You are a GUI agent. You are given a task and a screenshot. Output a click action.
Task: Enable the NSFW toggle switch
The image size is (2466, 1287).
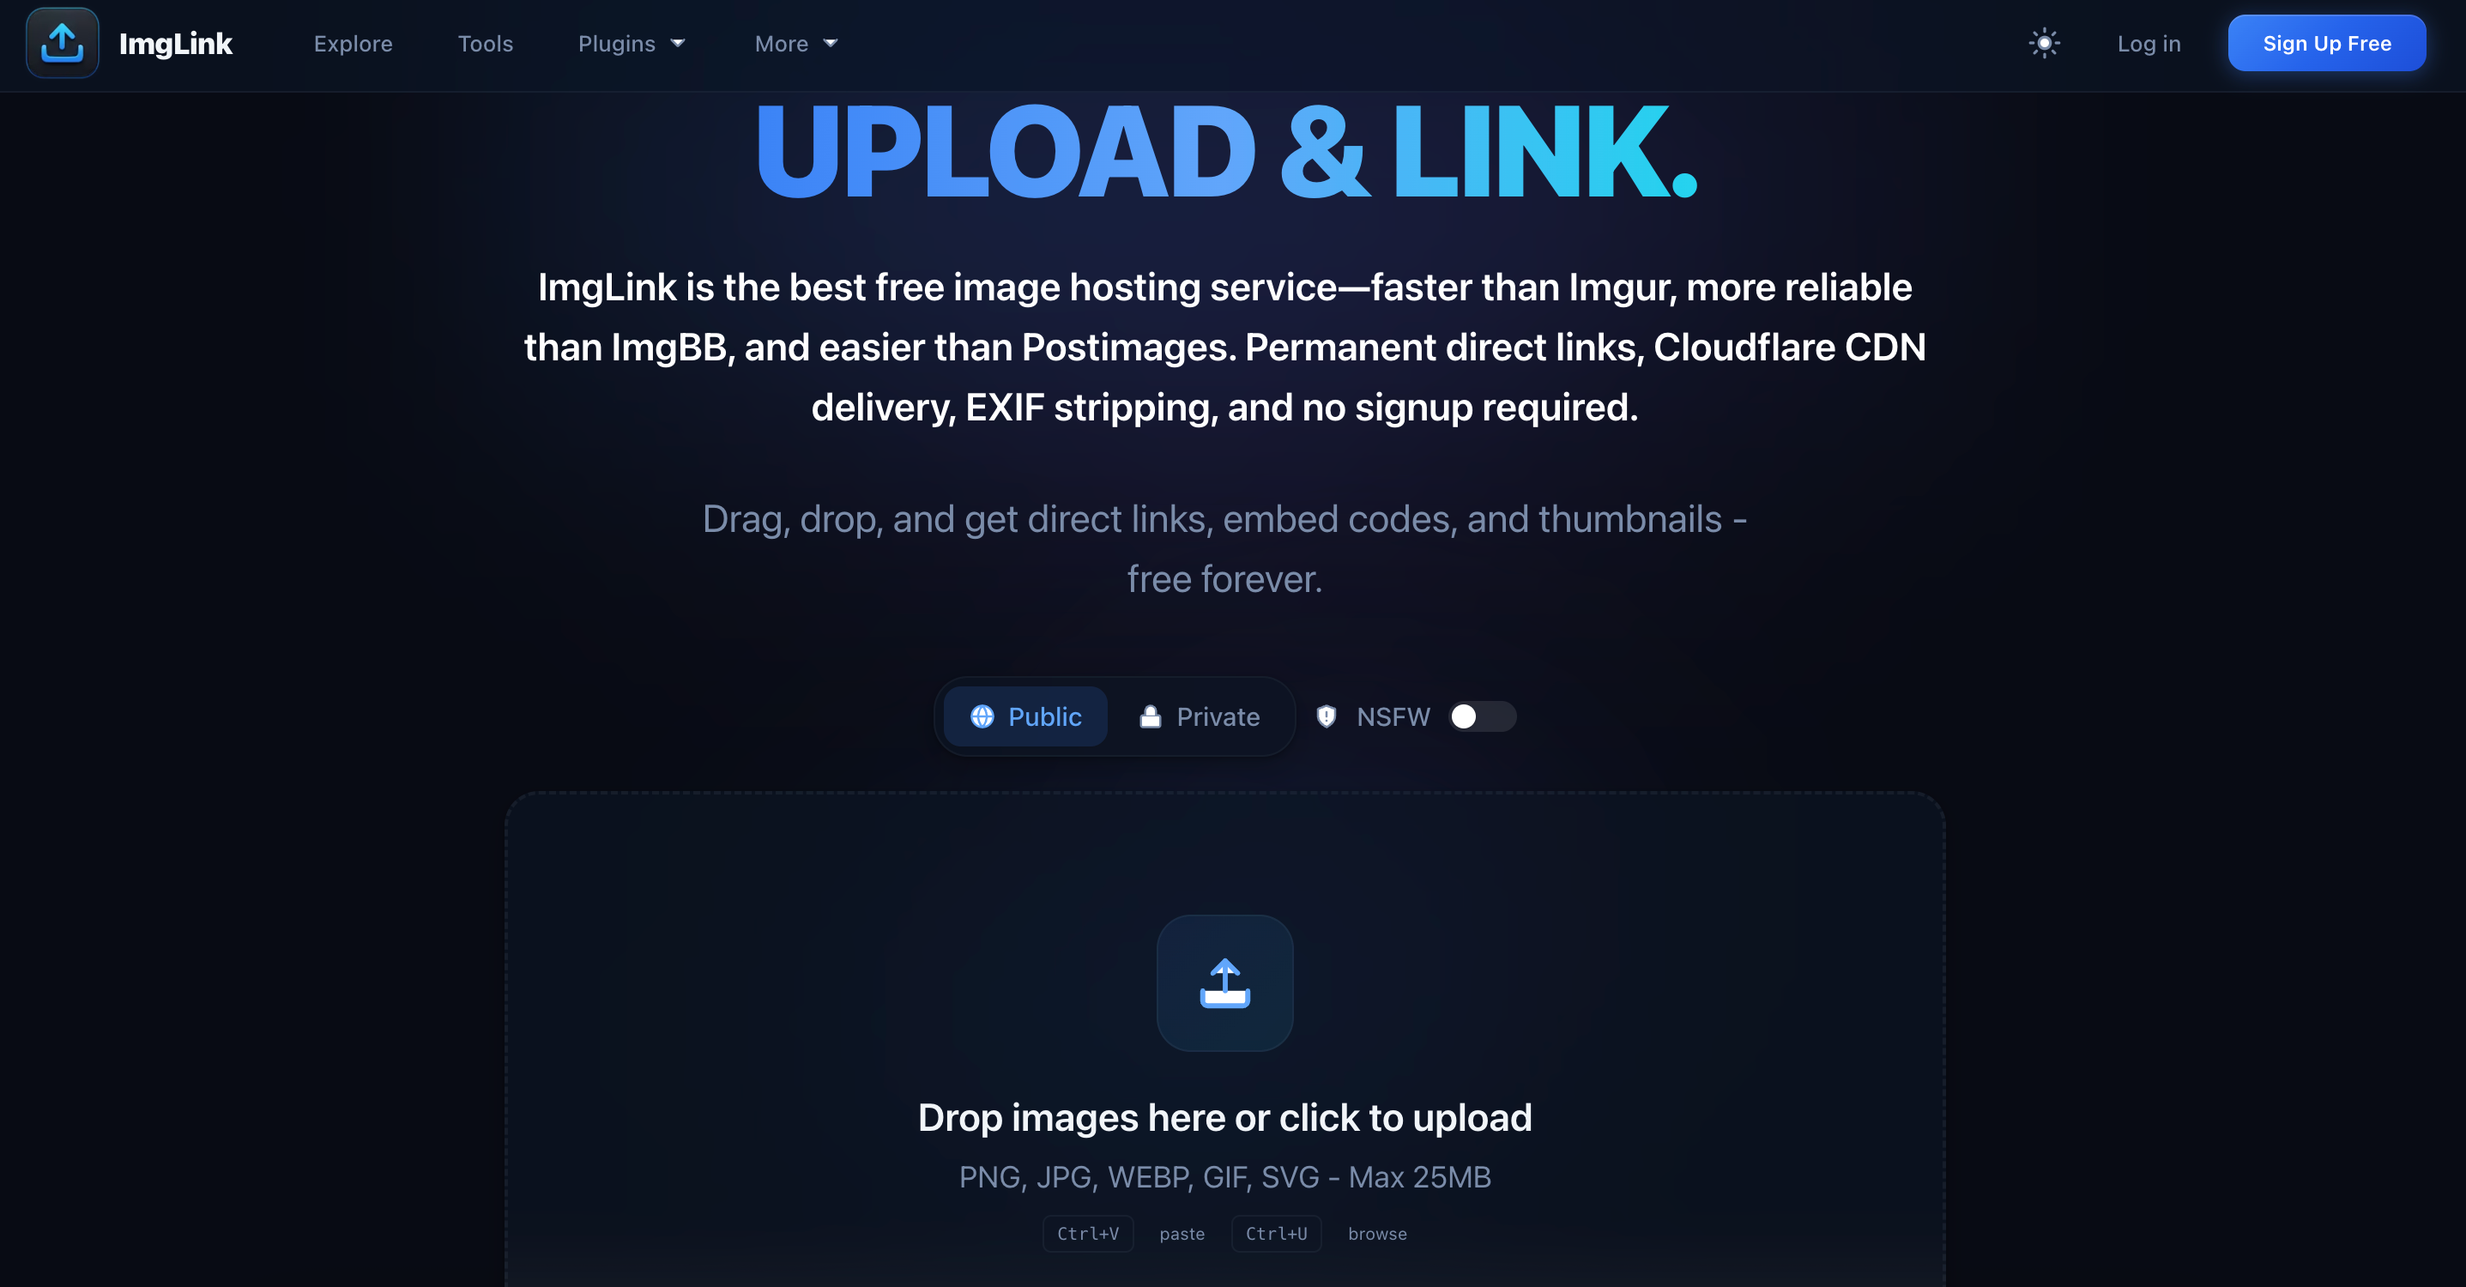pyautogui.click(x=1481, y=716)
